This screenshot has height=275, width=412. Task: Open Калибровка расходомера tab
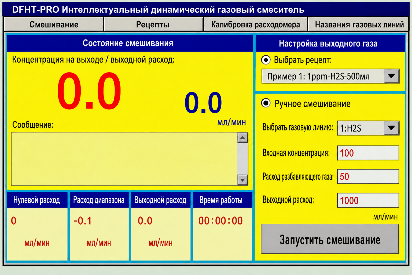(255, 24)
